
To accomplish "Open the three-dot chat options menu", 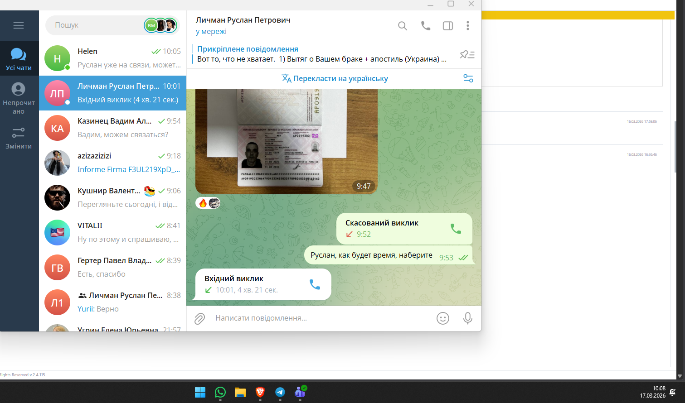I will 468,26.
